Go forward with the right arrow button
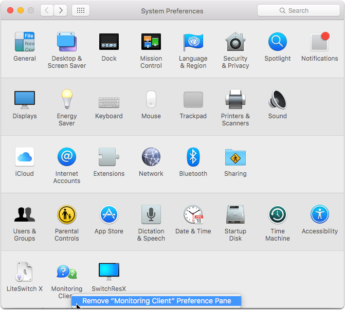The image size is (345, 310). click(61, 10)
